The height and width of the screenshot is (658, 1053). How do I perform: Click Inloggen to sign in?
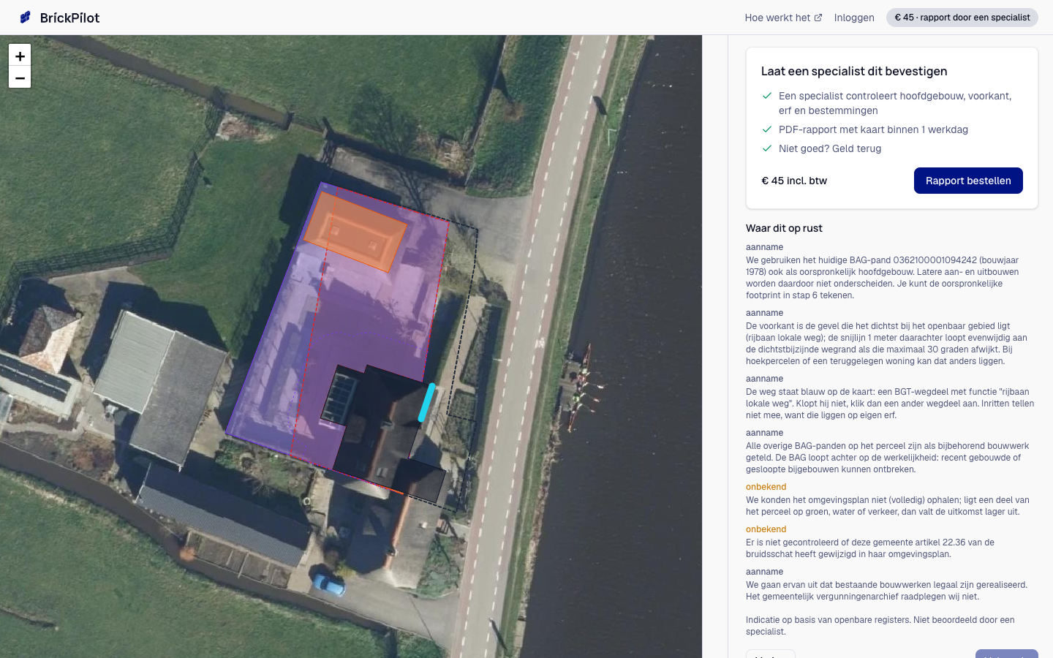pos(854,18)
